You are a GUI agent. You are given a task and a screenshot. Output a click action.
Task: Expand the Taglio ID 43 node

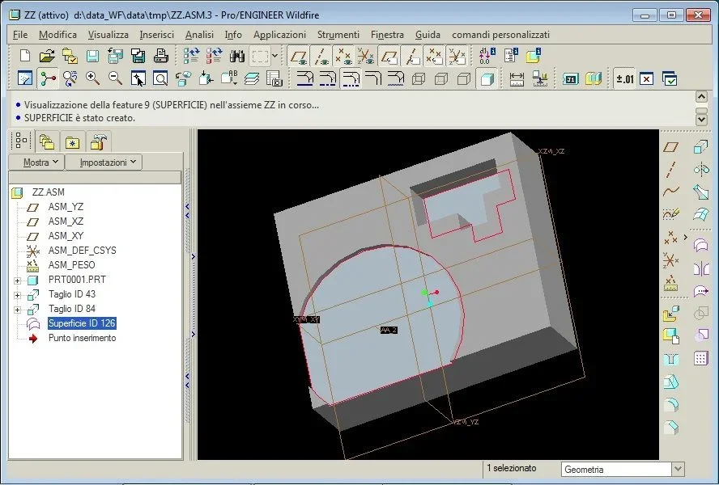click(18, 295)
